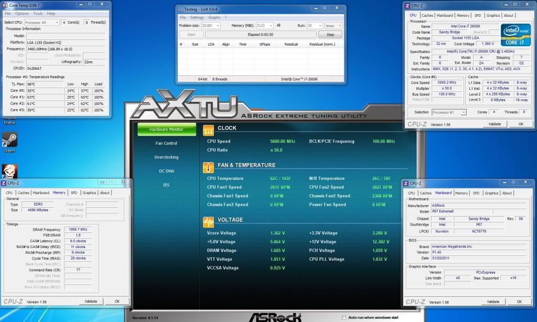
Task: Click the greyed Start button in LinX
Action: pyautogui.click(x=191, y=35)
